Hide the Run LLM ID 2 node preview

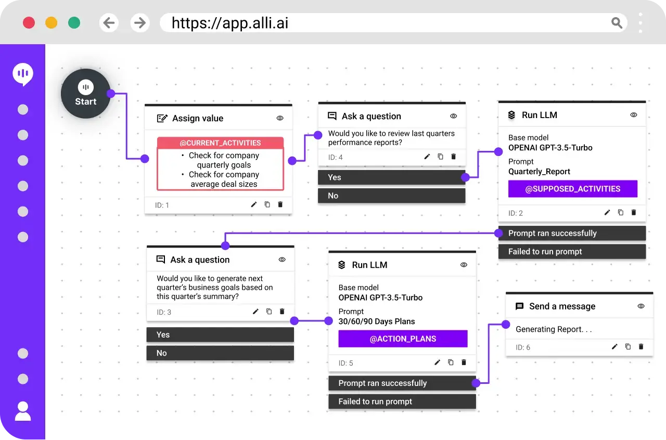(634, 114)
